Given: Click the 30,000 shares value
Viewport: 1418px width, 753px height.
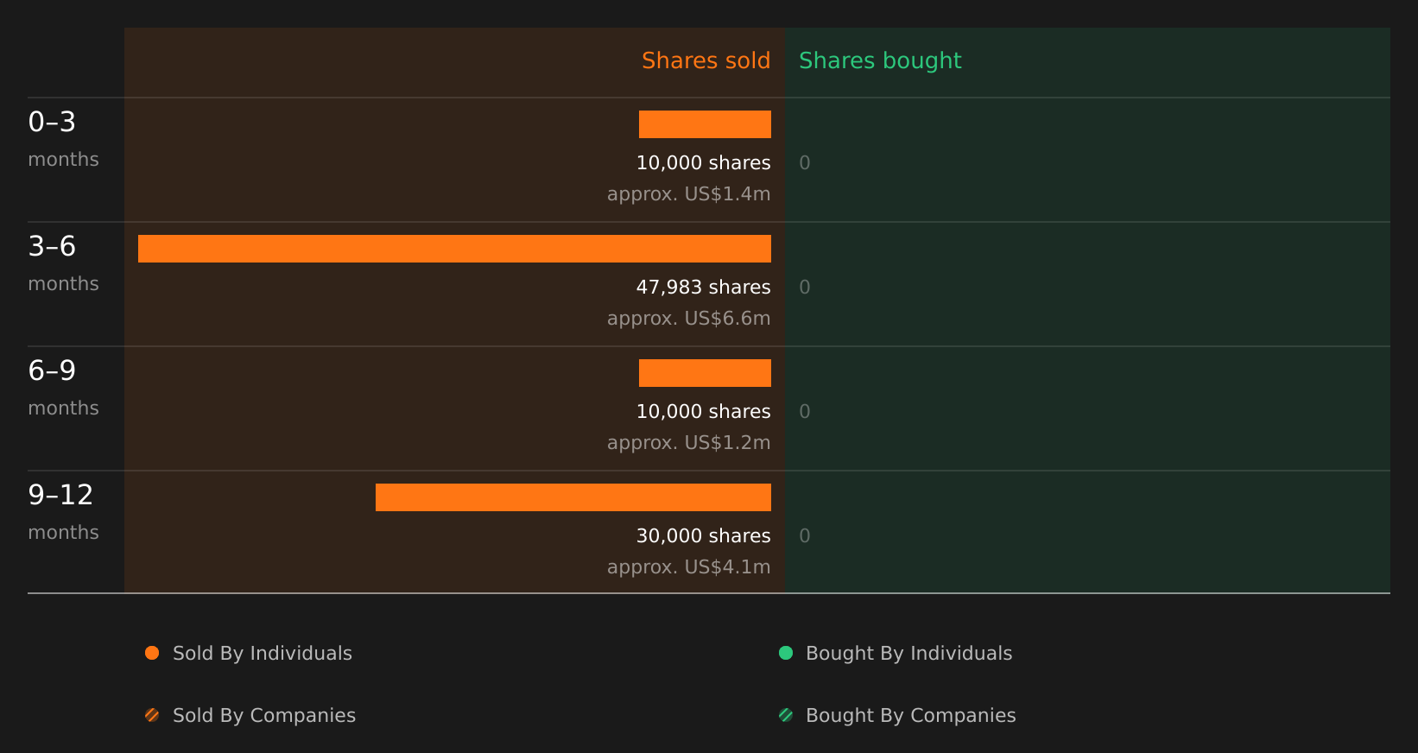Looking at the screenshot, I should tap(704, 535).
